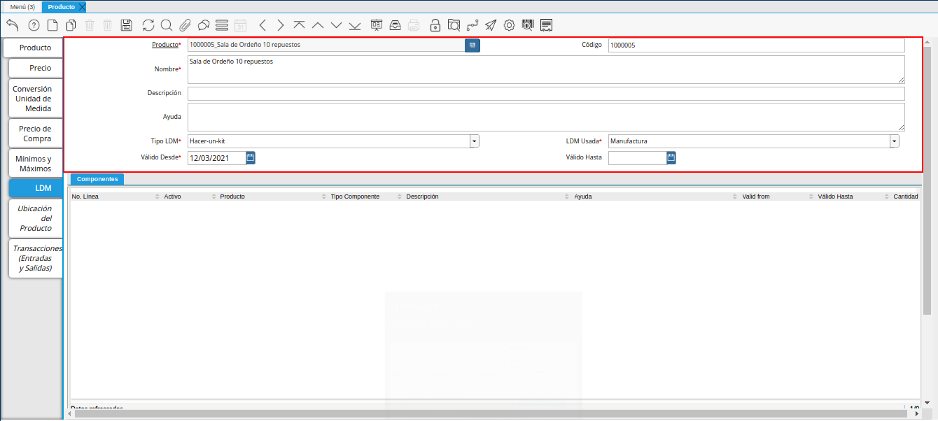Add an attachment using the paperclip icon

click(x=185, y=25)
